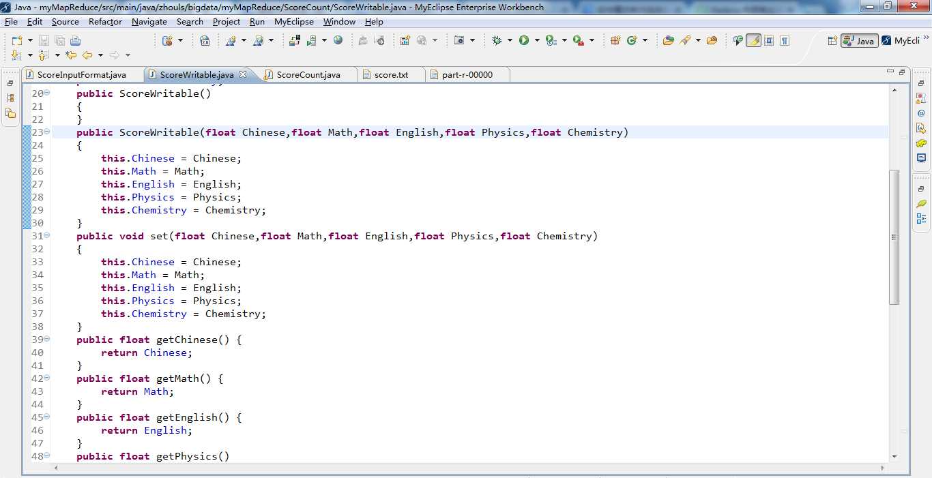932x478 pixels.
Task: Click the Debug bug icon
Action: pyautogui.click(x=497, y=40)
